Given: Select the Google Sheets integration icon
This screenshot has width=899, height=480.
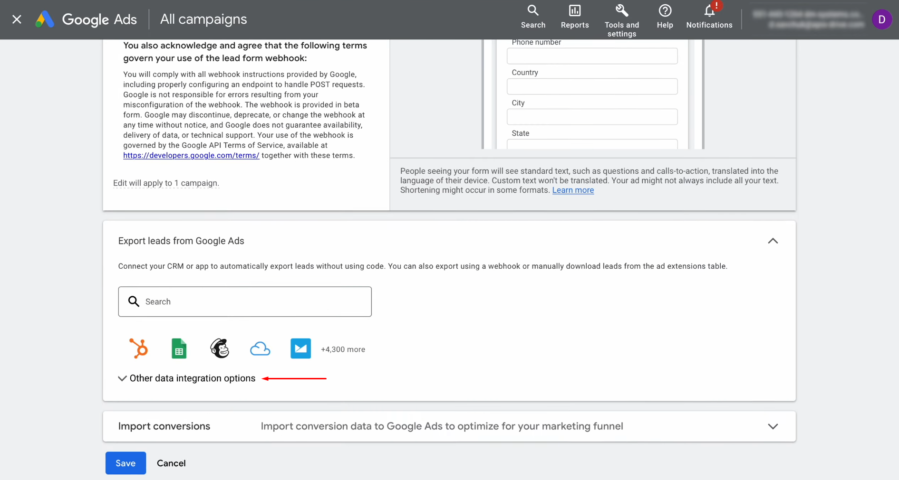Looking at the screenshot, I should point(179,348).
